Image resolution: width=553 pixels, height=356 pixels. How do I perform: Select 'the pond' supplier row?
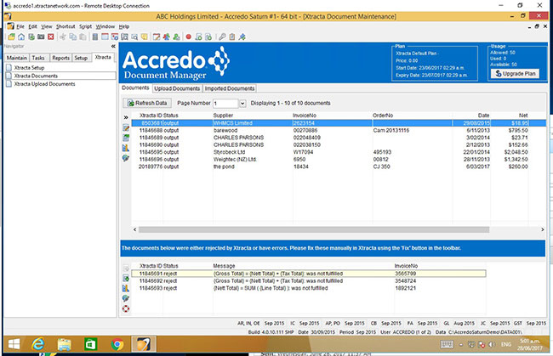(339, 167)
